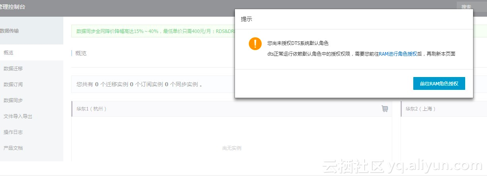Click the 您尚未授权DTS系统默认角色 message

[x=298, y=43]
